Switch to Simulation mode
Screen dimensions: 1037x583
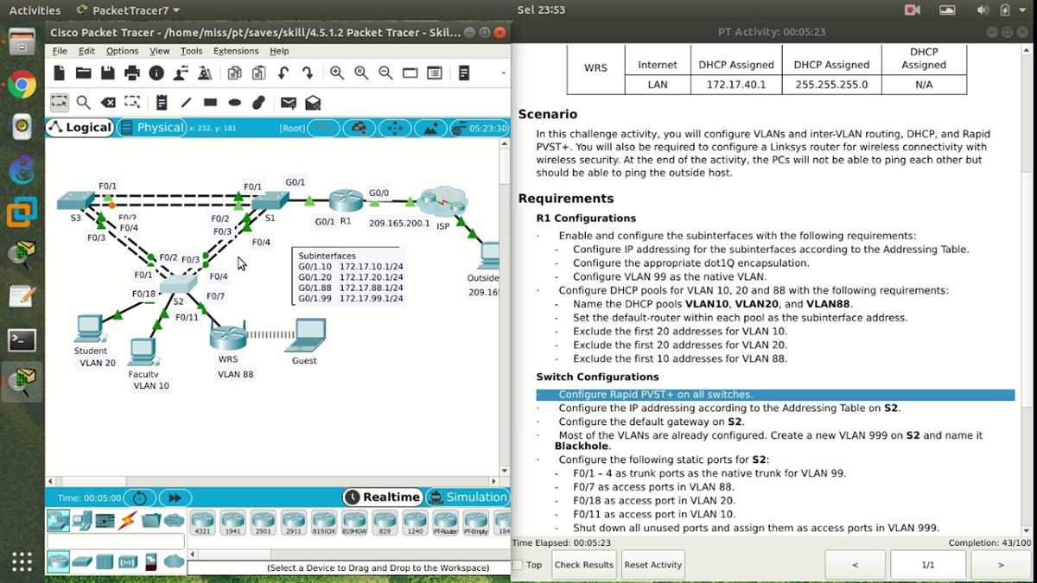coord(467,497)
